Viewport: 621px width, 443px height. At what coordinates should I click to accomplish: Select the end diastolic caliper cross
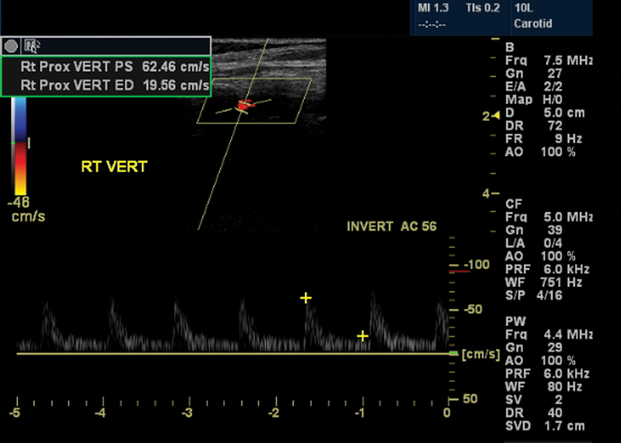(x=362, y=336)
